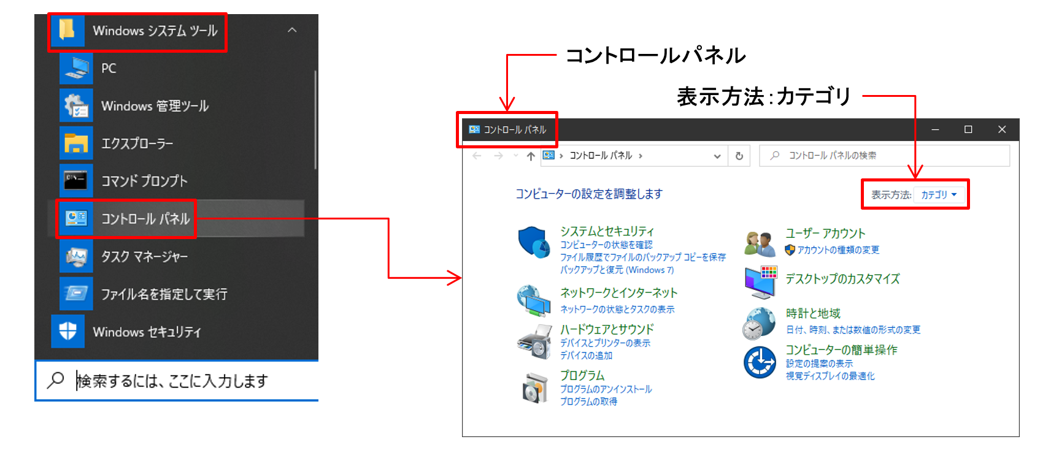1059x461 pixels.
Task: Choose ファイル名を指定して実行 menu entry text
Action: [164, 294]
